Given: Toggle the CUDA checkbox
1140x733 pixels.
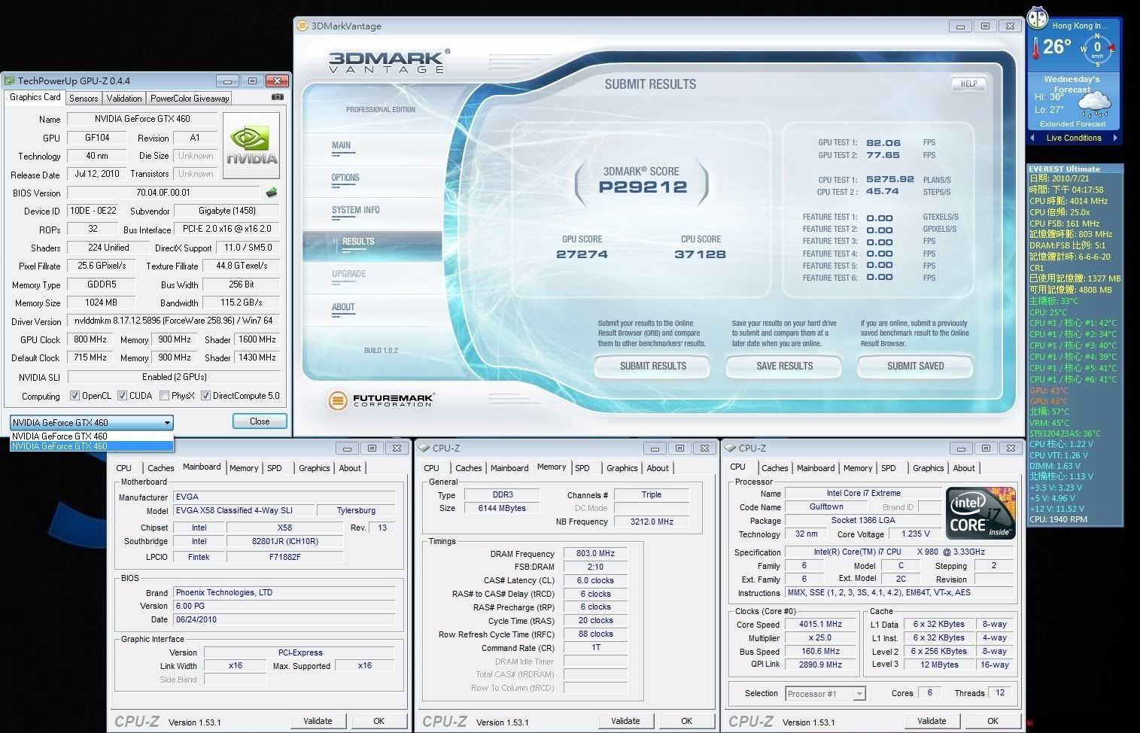Looking at the screenshot, I should click(x=122, y=396).
